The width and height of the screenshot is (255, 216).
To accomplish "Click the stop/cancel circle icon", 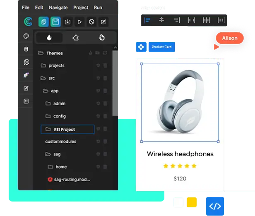I will point(91,22).
